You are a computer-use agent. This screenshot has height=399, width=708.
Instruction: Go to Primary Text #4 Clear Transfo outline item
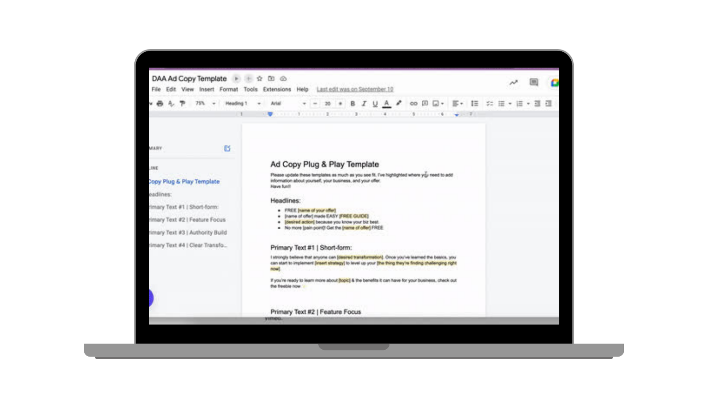[188, 245]
